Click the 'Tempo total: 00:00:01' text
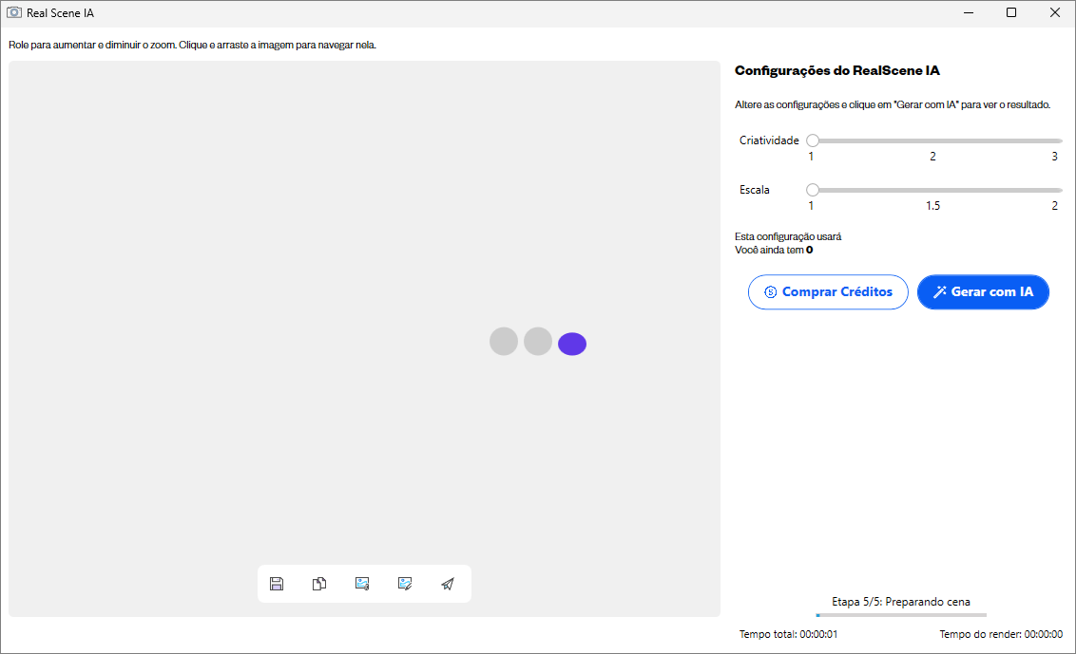This screenshot has height=654, width=1076. 788,634
